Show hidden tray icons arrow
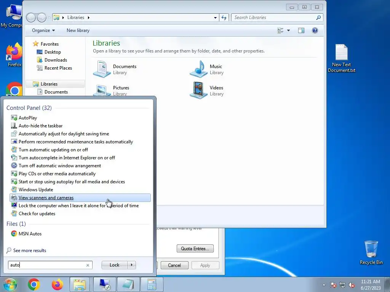The image size is (390, 292). coord(324,285)
